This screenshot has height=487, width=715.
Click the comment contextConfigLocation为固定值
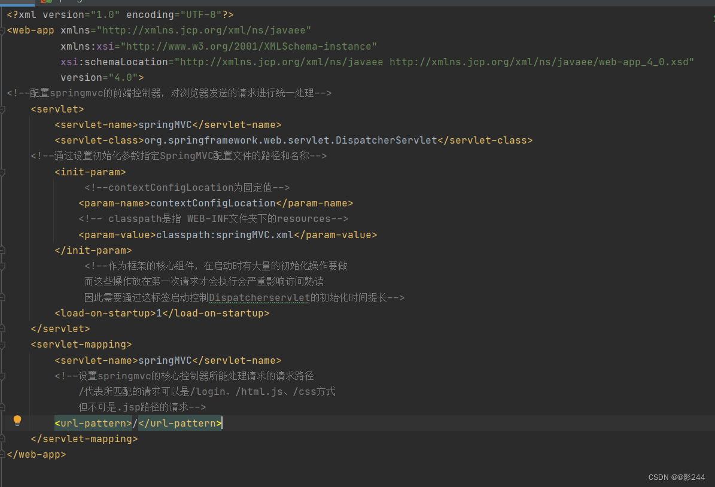click(187, 187)
